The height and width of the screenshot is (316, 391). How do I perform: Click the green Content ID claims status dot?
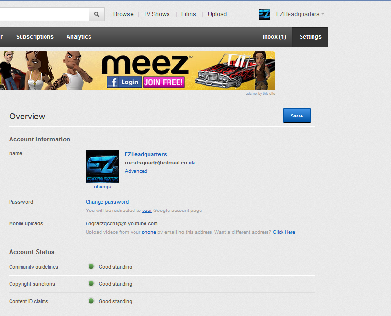point(91,301)
